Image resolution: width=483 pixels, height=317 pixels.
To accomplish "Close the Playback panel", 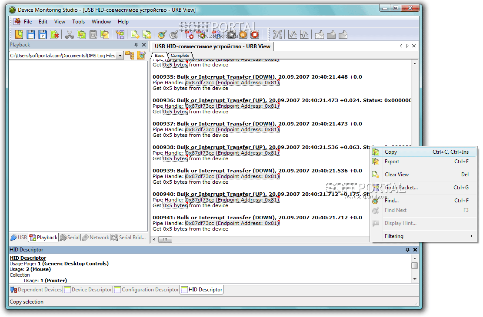I will pos(144,45).
